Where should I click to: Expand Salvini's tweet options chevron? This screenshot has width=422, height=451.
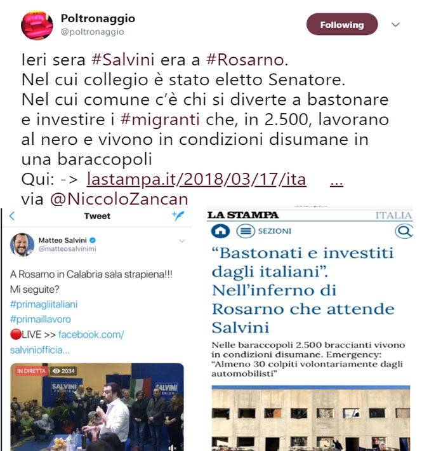(182, 241)
